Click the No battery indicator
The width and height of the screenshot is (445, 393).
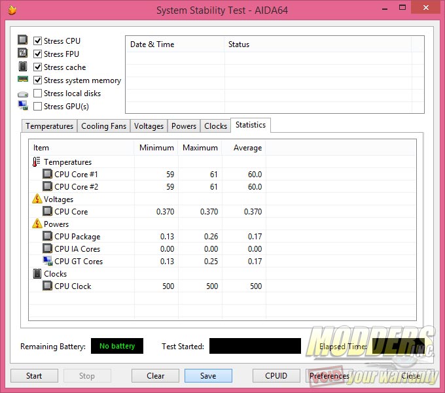coord(117,346)
